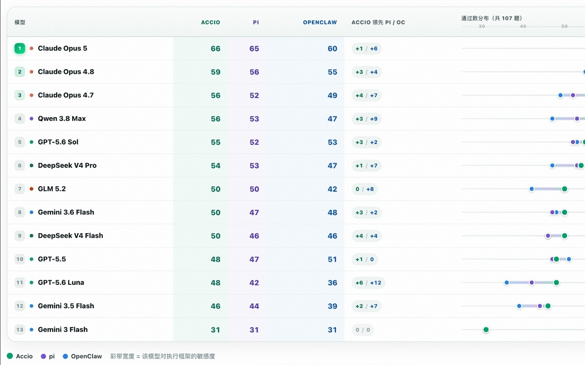Click the 0 / +8 lead chip for GLM 5.2
The height and width of the screenshot is (365, 585).
coord(365,189)
